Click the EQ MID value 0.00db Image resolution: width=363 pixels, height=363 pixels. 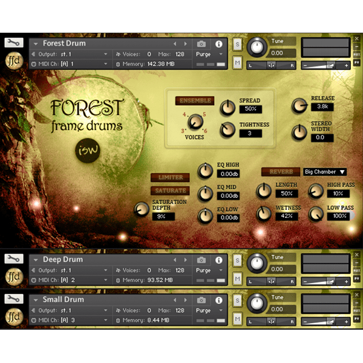(228, 196)
